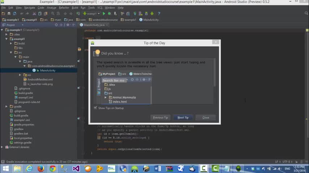Open the Refactor menu
This screenshot has width=309, height=173.
pos(64,8)
